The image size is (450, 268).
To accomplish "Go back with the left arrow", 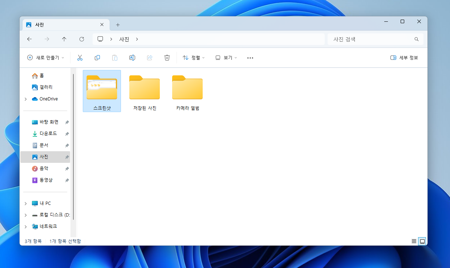I will coord(29,39).
